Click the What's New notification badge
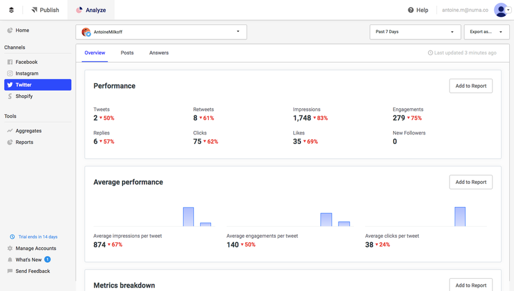Screen dimensions: 514x291 pyautogui.click(x=48, y=260)
